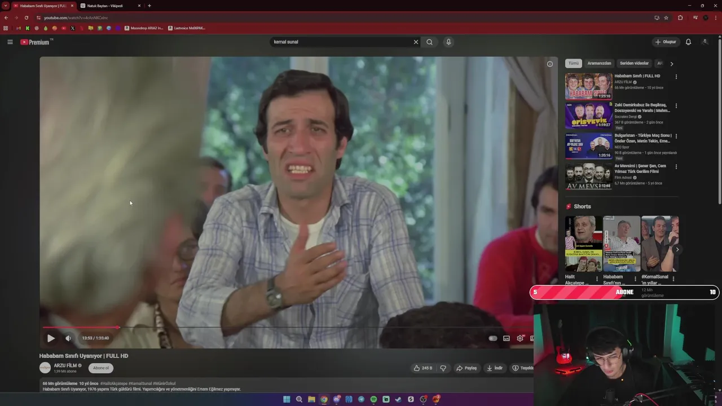Open the Zeki Demirkubuz video thumbnail
This screenshot has width=722, height=406.
coord(588,116)
